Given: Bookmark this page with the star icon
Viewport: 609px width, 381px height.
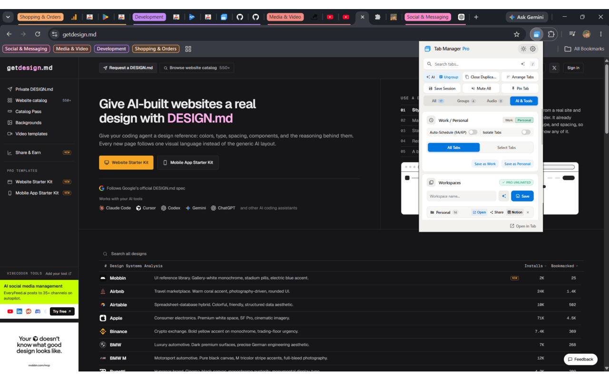Looking at the screenshot, I should tap(517, 34).
